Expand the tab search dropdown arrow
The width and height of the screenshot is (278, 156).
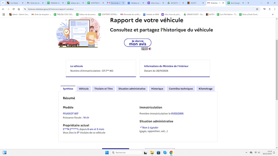[3, 3]
